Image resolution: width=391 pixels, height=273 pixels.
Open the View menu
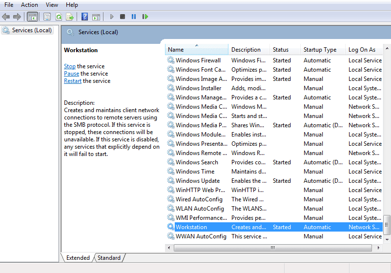52,5
